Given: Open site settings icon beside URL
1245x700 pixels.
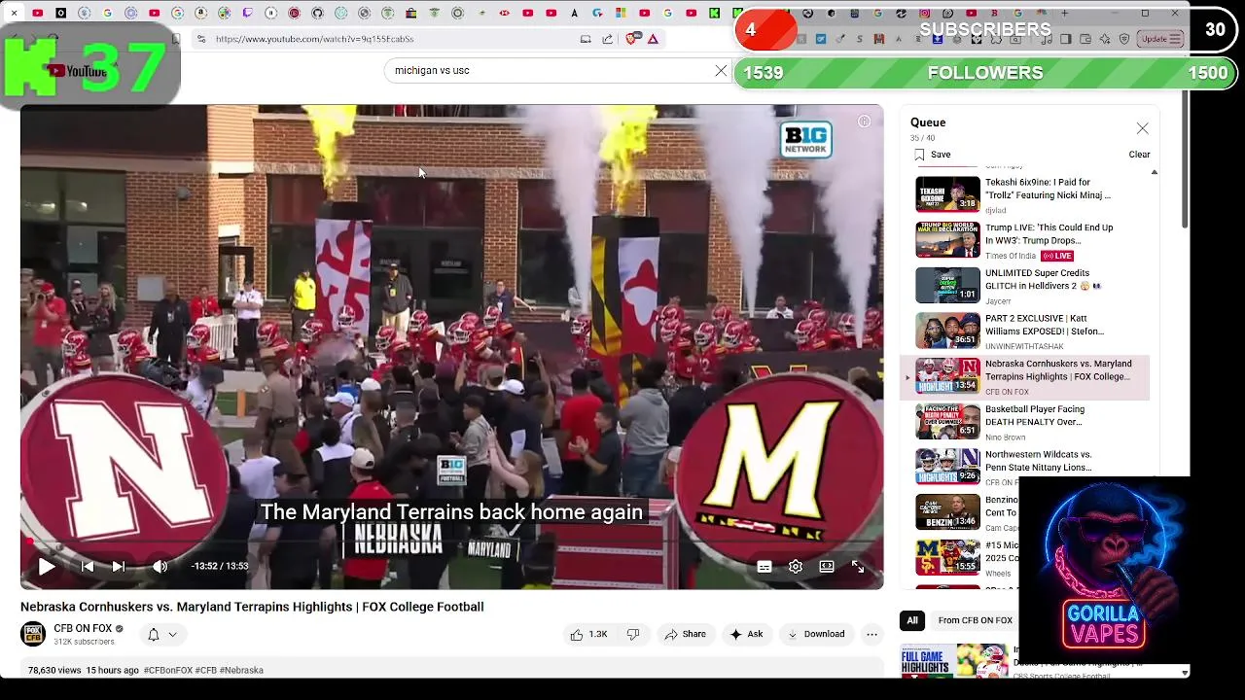Looking at the screenshot, I should point(200,39).
